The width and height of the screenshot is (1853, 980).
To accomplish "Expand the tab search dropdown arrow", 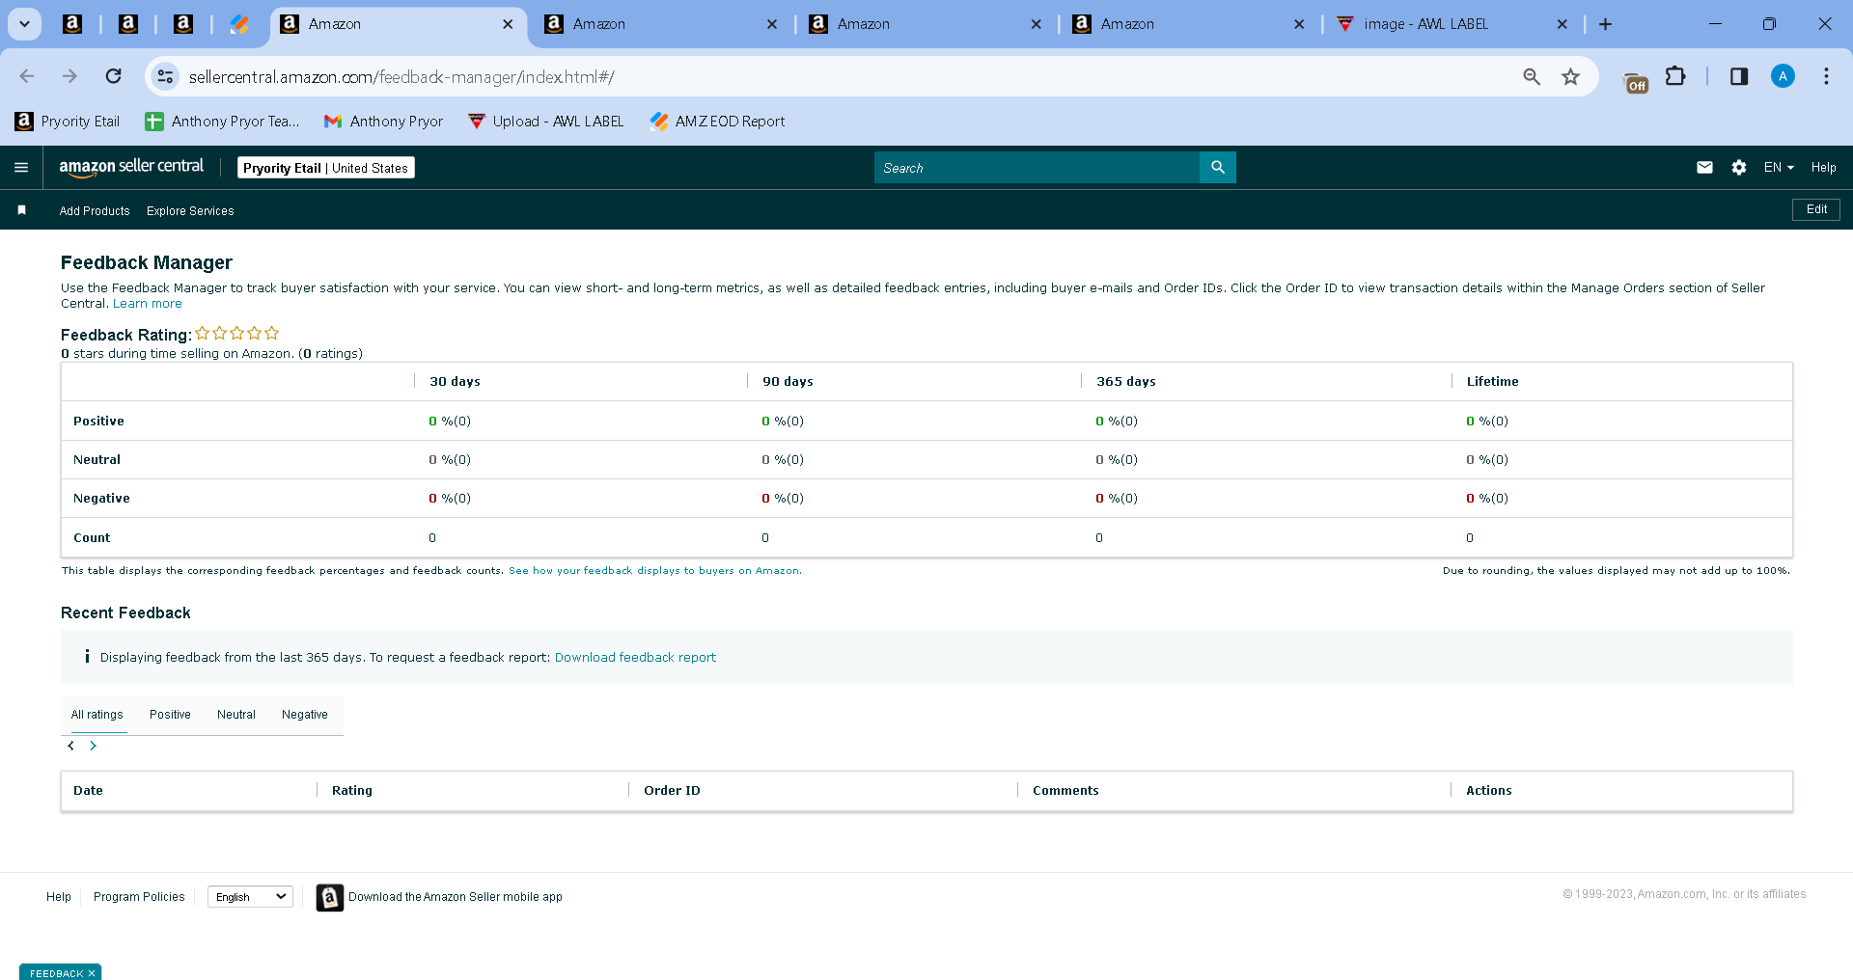I will coord(25,24).
